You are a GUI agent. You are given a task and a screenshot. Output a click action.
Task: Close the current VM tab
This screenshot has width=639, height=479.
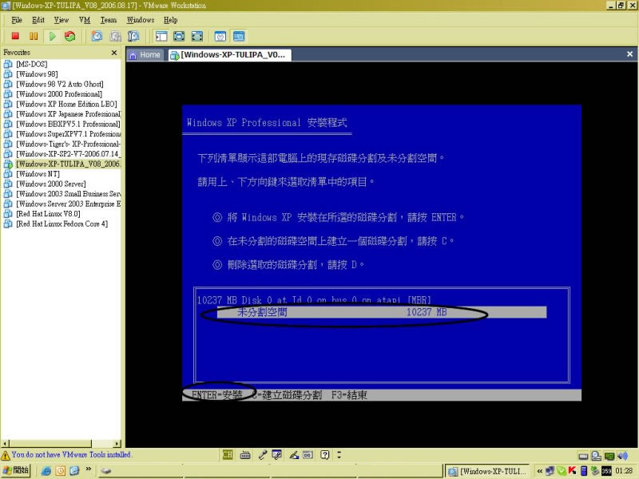click(x=629, y=53)
